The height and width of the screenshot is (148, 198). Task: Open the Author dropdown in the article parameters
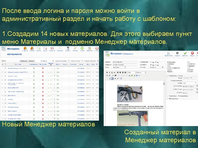[187, 78]
